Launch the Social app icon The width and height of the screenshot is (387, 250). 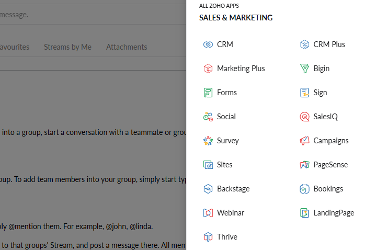tap(208, 117)
